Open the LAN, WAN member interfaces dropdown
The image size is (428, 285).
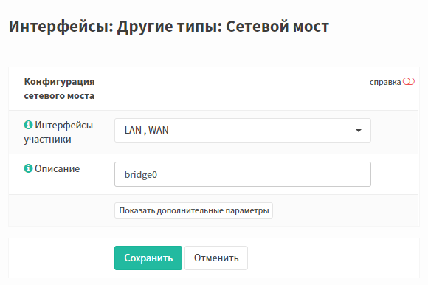pos(242,130)
